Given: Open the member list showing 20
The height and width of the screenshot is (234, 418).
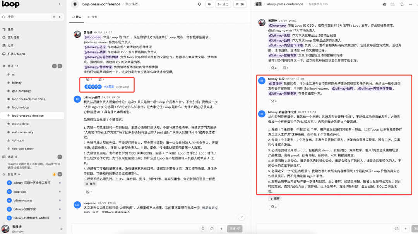Looking at the screenshot, I should click(x=240, y=4).
